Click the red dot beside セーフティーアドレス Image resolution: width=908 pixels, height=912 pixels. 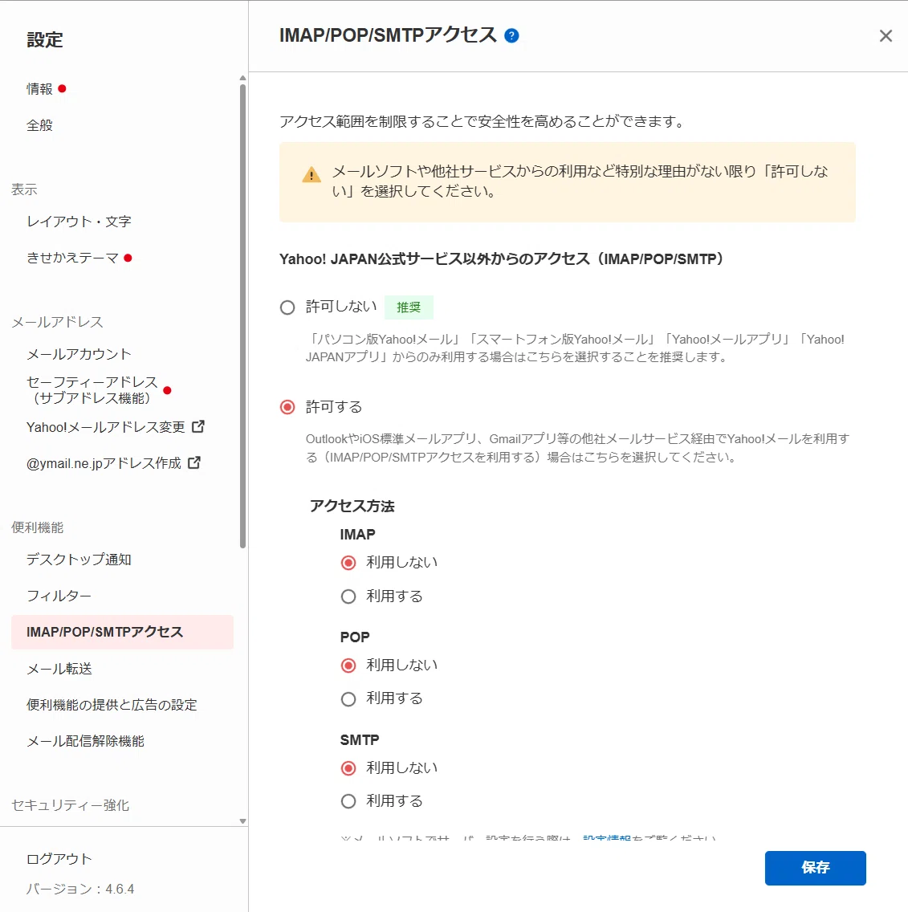coord(168,390)
